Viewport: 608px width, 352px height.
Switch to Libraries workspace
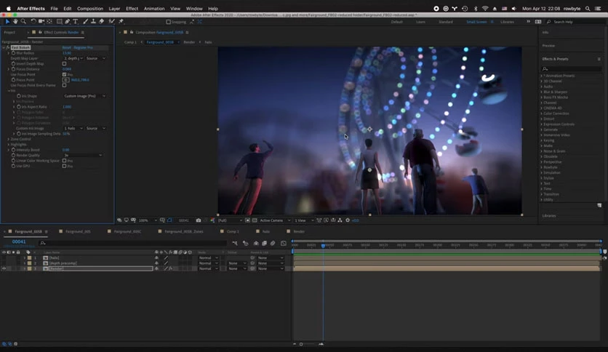coord(507,22)
